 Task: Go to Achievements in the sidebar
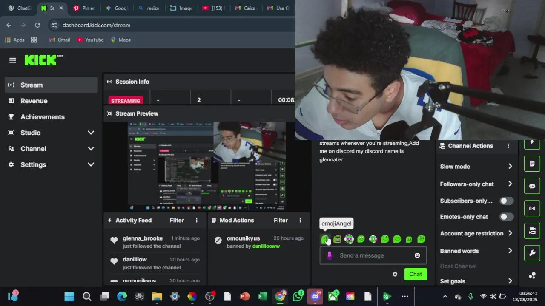51,117
